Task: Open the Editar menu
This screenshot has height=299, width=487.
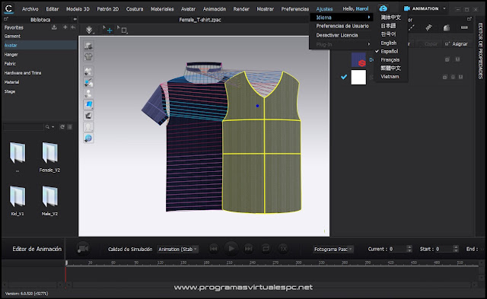Action: click(53, 9)
